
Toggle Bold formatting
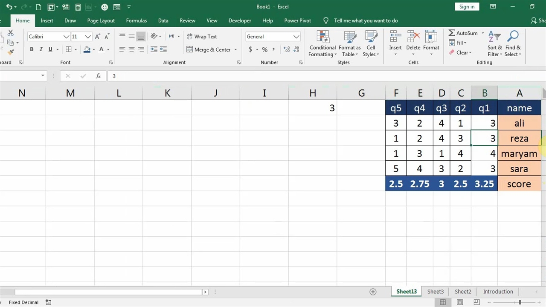[x=32, y=49]
